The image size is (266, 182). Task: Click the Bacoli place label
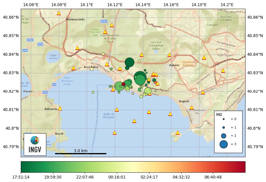coord(59,134)
